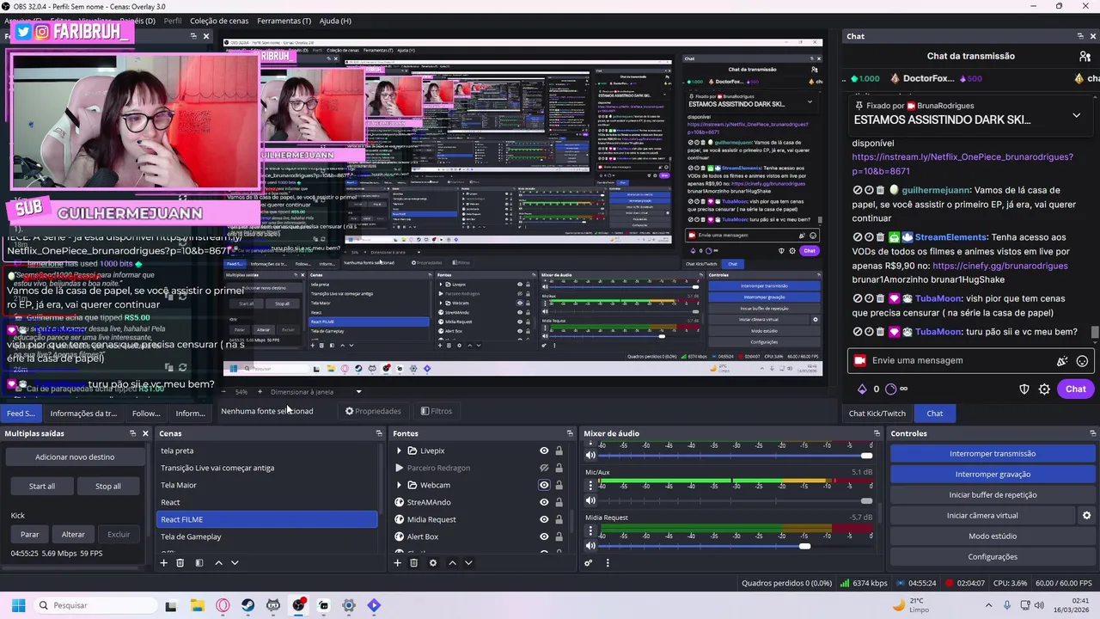Click Interromper gravação button

pyautogui.click(x=993, y=475)
